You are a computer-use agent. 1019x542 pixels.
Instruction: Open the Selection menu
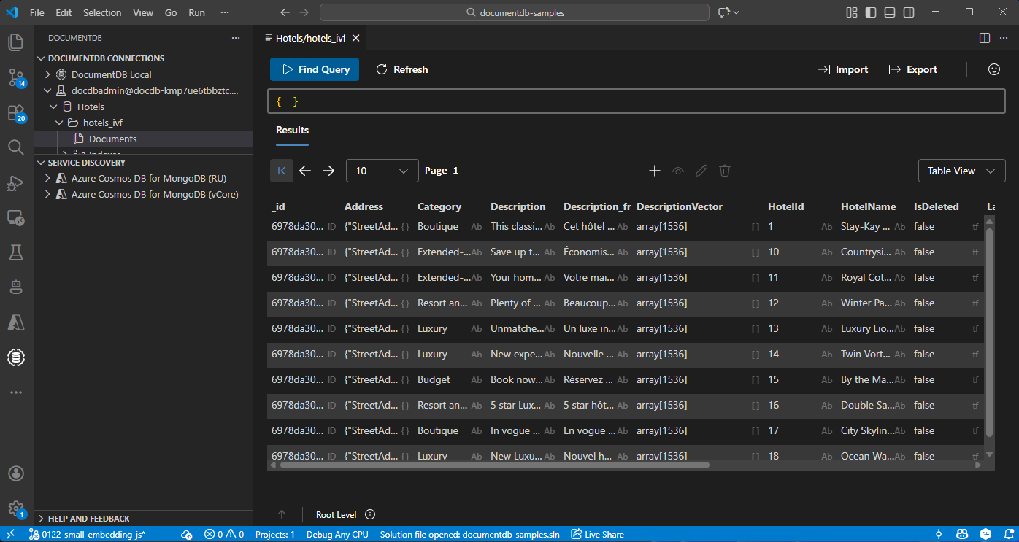click(x=102, y=12)
